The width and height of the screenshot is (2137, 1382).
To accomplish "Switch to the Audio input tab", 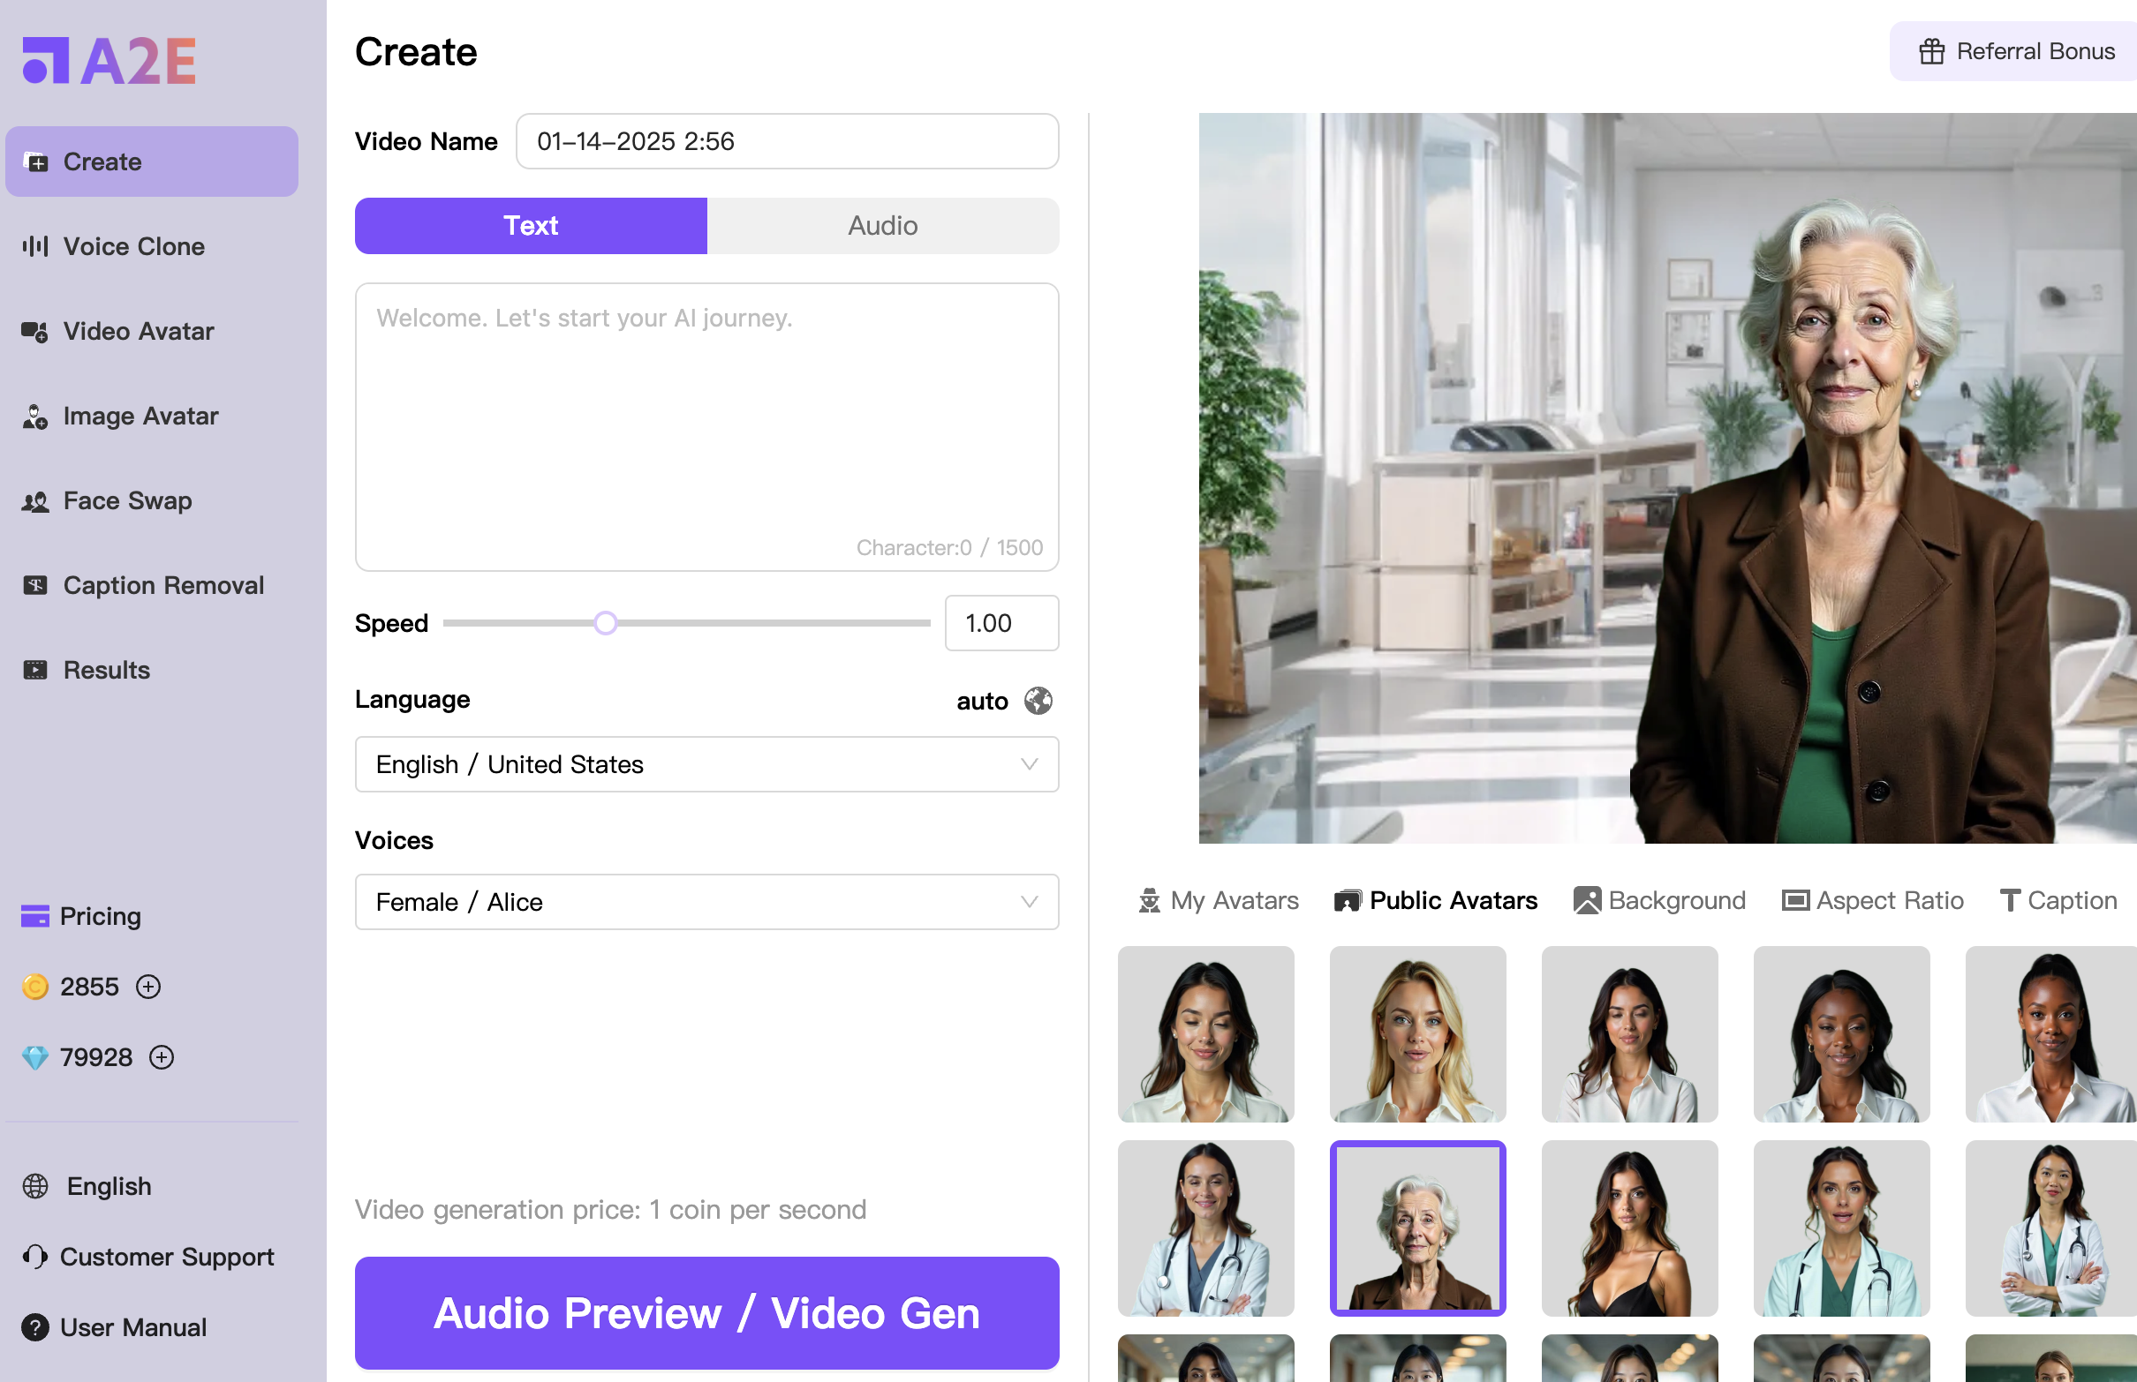I will [x=881, y=224].
